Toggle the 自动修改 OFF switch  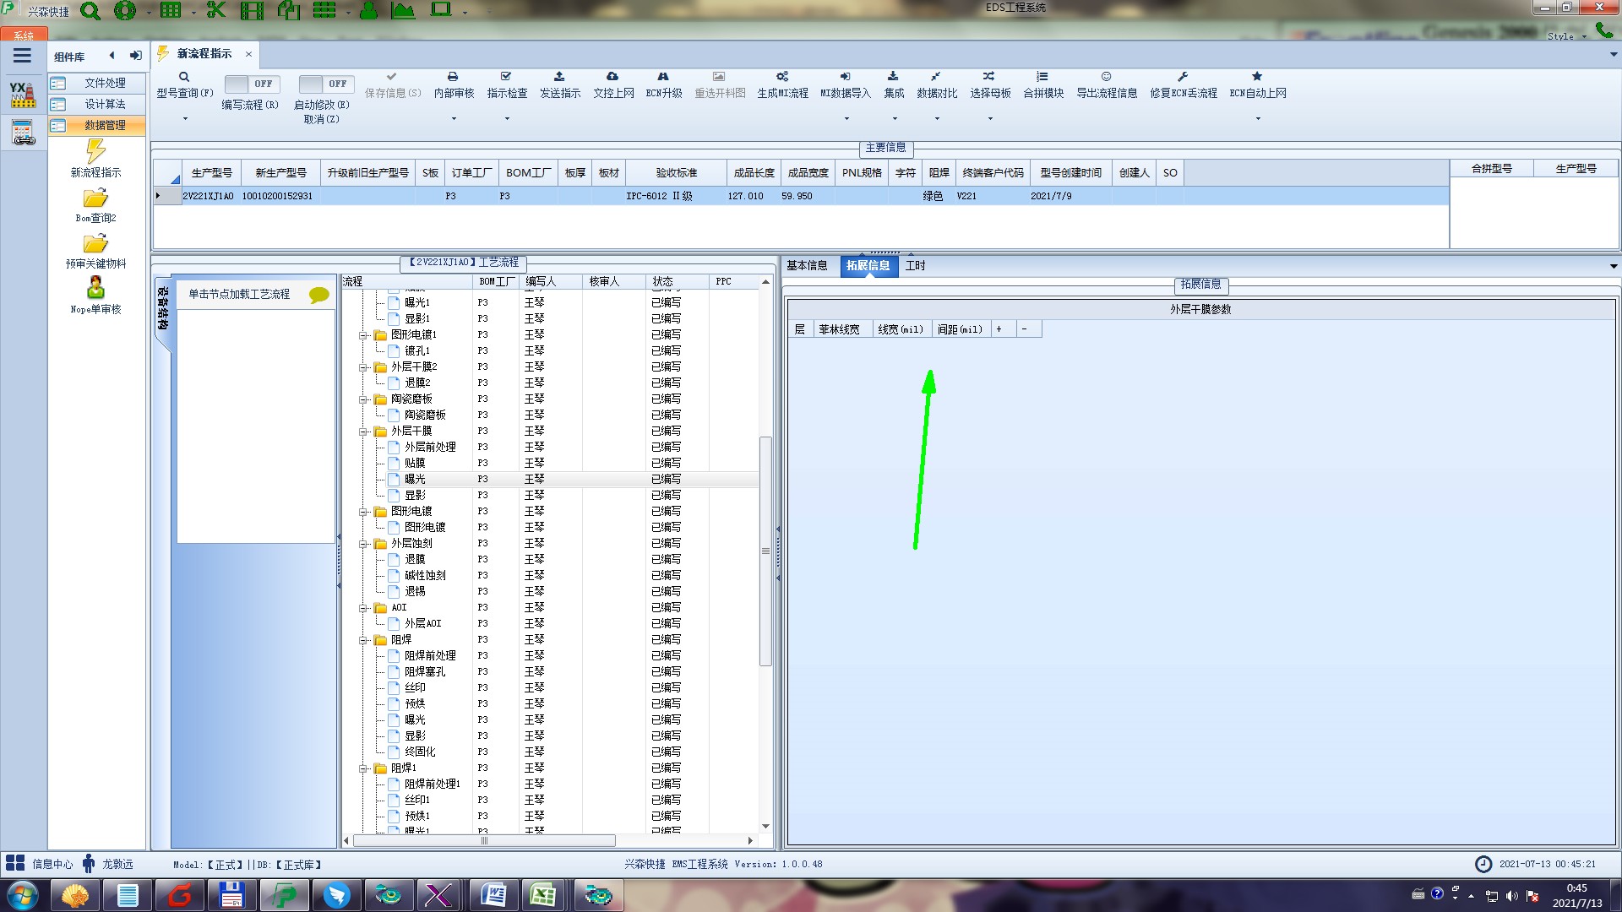325,84
